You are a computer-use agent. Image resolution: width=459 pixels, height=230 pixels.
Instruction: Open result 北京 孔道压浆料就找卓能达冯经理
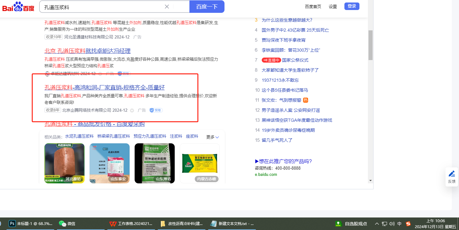87,51
